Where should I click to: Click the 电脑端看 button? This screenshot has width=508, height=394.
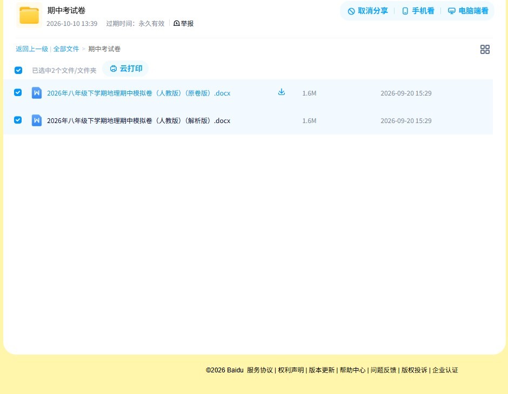click(468, 11)
